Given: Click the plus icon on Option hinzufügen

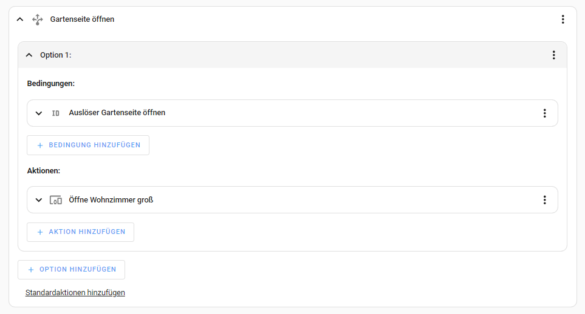Looking at the screenshot, I should coord(31,270).
